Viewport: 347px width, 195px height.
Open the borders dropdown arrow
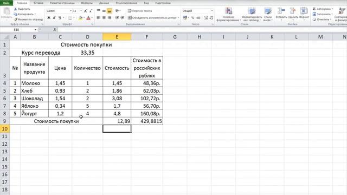click(x=74, y=18)
